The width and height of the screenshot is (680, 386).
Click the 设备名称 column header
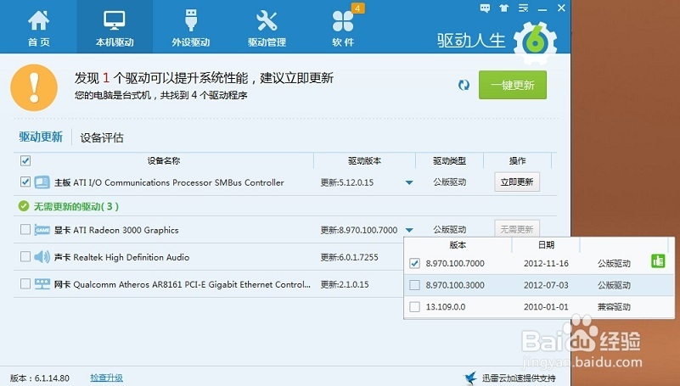(164, 160)
